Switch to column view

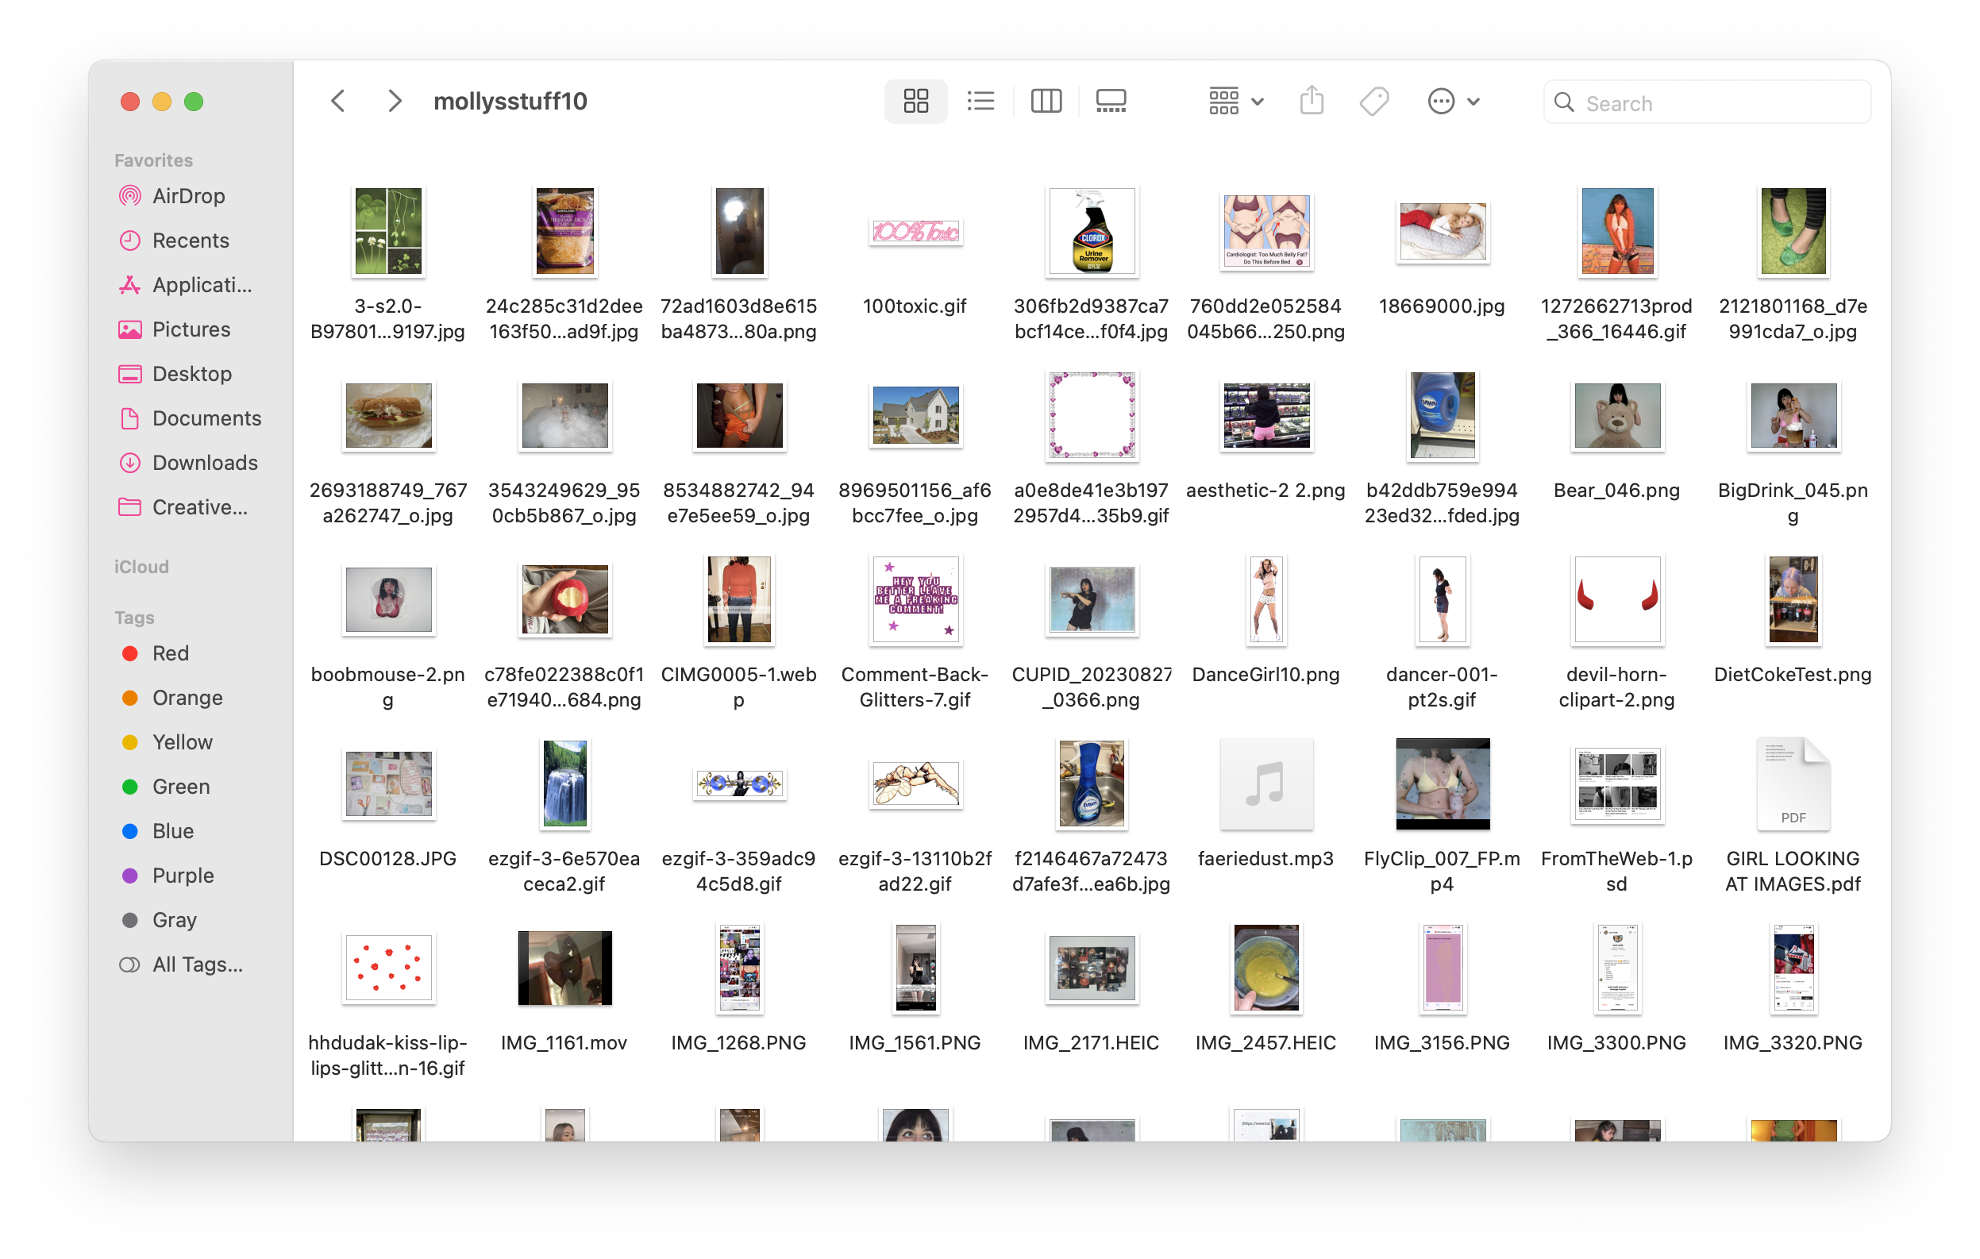click(x=1046, y=101)
